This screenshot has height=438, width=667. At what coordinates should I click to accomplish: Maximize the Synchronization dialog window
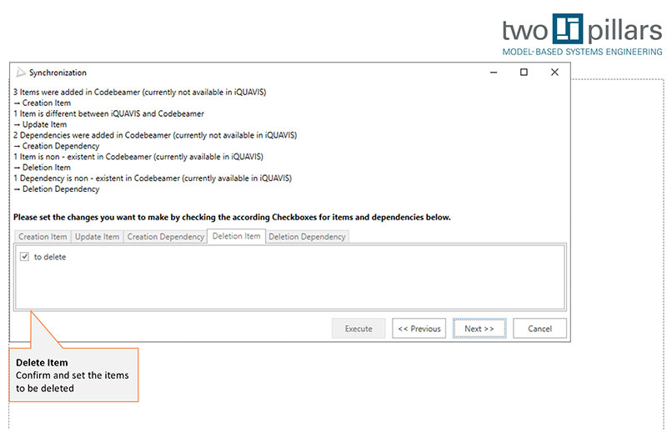coord(524,73)
